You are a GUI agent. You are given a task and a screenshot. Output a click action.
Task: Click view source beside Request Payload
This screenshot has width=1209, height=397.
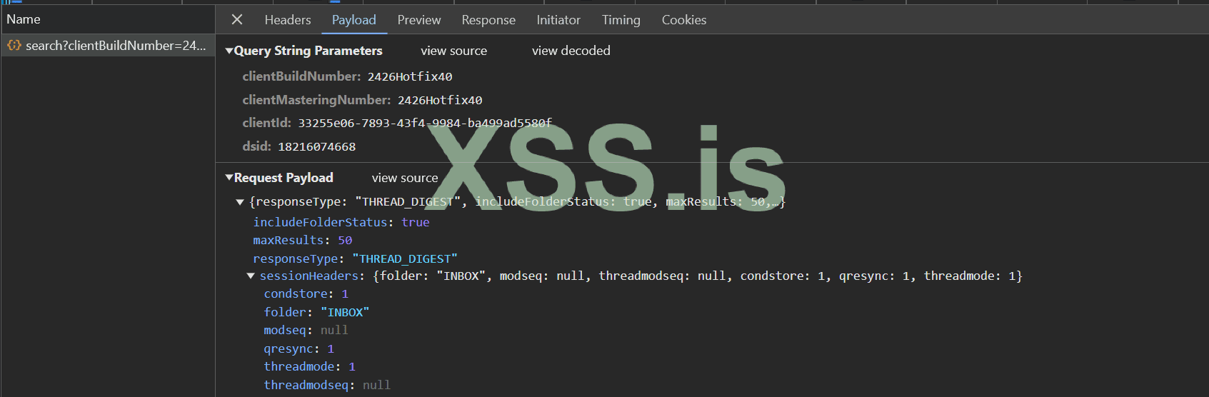point(405,178)
